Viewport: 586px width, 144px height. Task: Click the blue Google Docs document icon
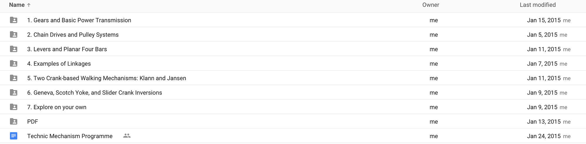coord(13,136)
